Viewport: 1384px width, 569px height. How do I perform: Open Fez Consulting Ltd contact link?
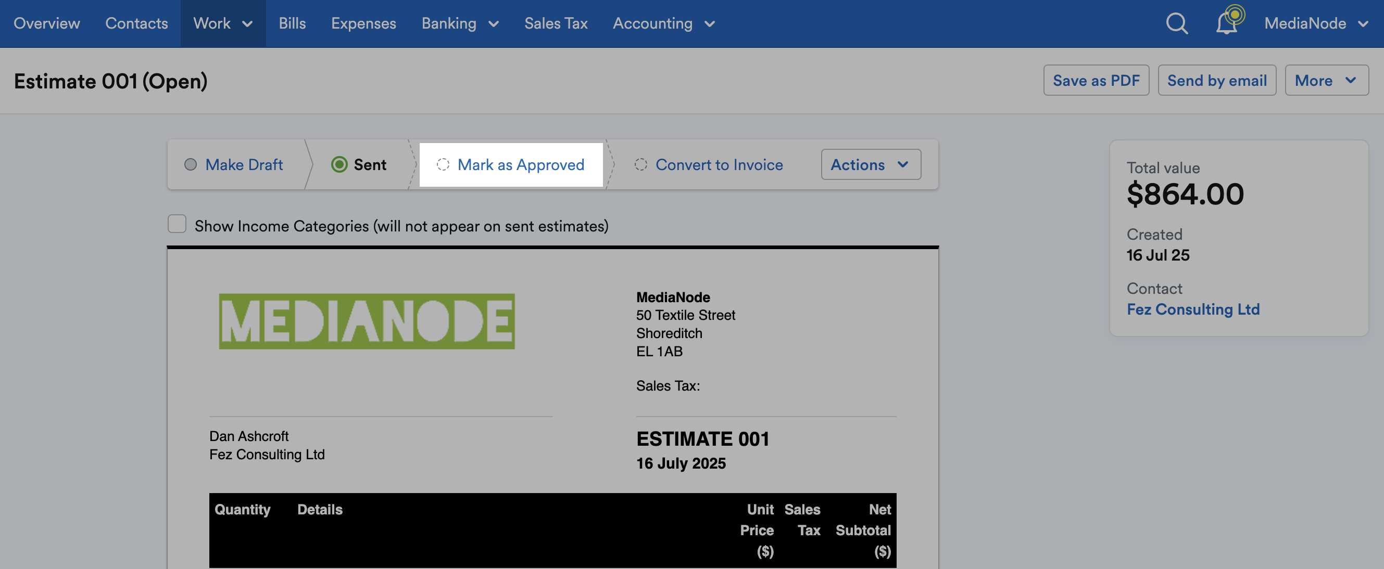point(1193,309)
